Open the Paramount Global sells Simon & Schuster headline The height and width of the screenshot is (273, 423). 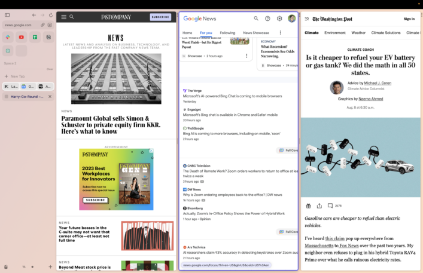[x=111, y=125]
